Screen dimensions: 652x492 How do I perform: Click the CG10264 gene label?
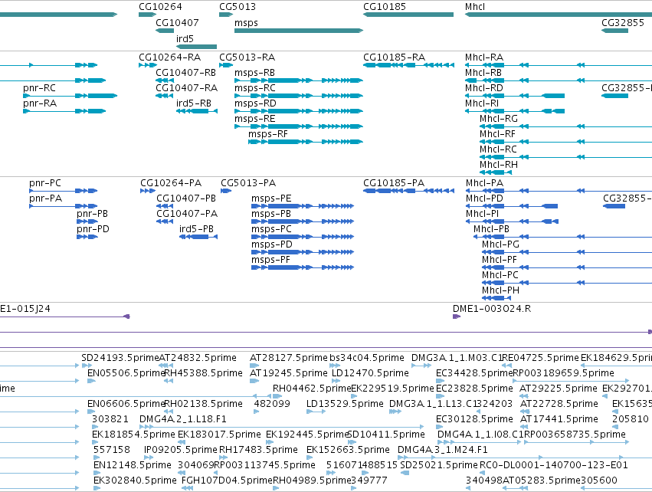point(160,7)
